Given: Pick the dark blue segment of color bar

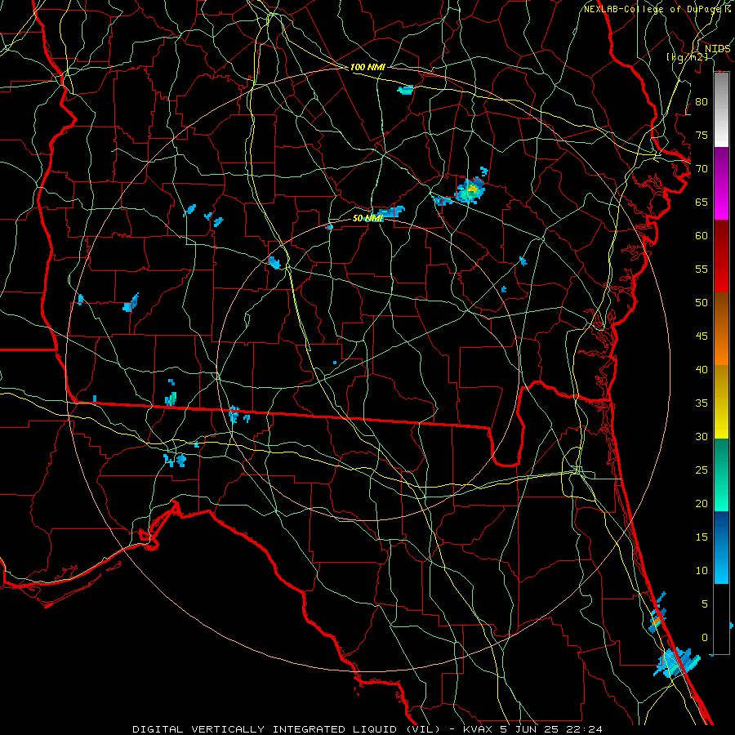Looking at the screenshot, I should click(721, 530).
